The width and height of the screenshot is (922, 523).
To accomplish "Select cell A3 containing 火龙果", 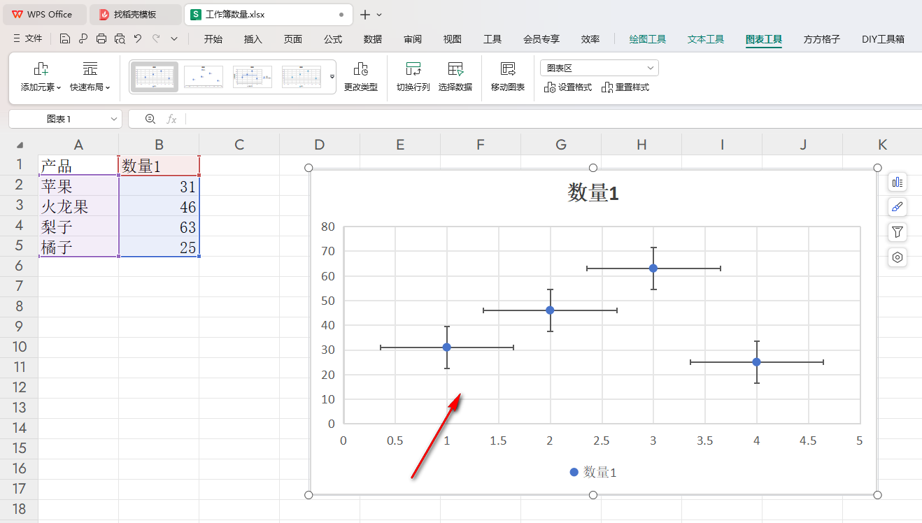I will [x=78, y=206].
